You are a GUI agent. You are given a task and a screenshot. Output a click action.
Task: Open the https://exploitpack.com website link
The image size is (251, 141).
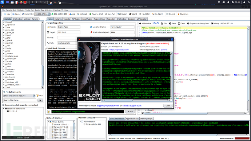(x=119, y=50)
